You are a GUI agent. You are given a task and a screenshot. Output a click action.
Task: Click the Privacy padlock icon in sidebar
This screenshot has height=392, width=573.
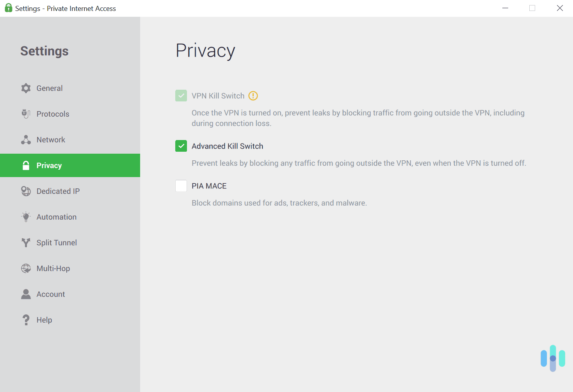pos(26,165)
